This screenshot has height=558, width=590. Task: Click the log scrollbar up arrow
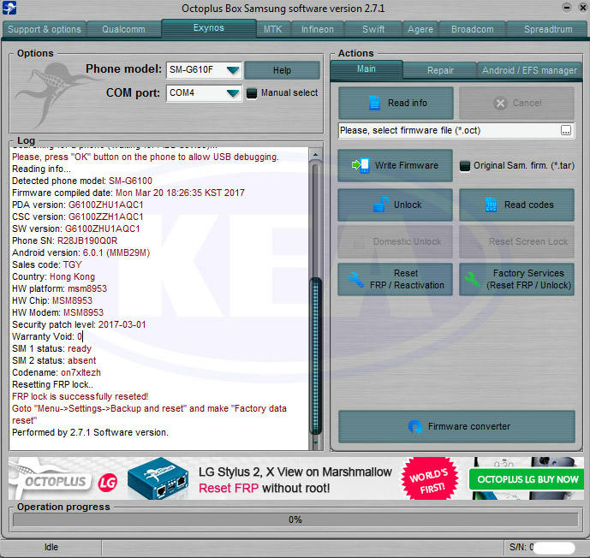pyautogui.click(x=315, y=154)
